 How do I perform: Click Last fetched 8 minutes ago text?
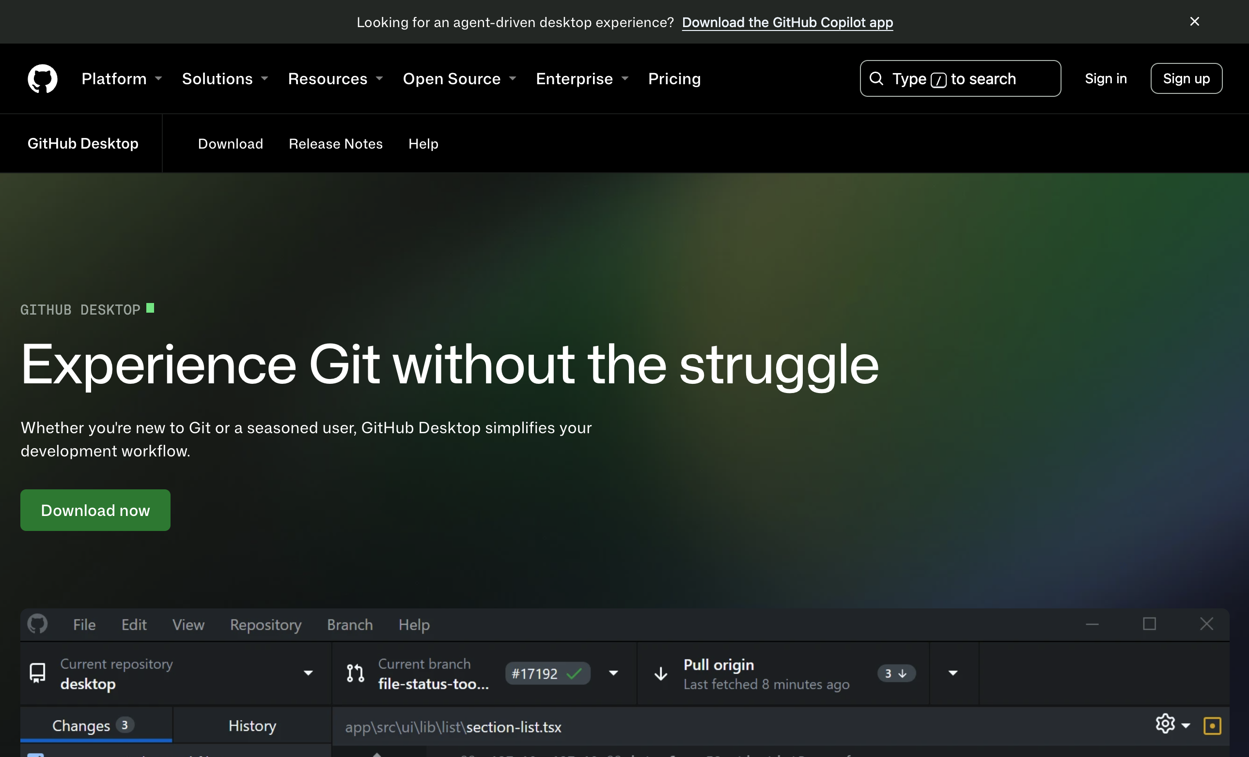(x=766, y=684)
